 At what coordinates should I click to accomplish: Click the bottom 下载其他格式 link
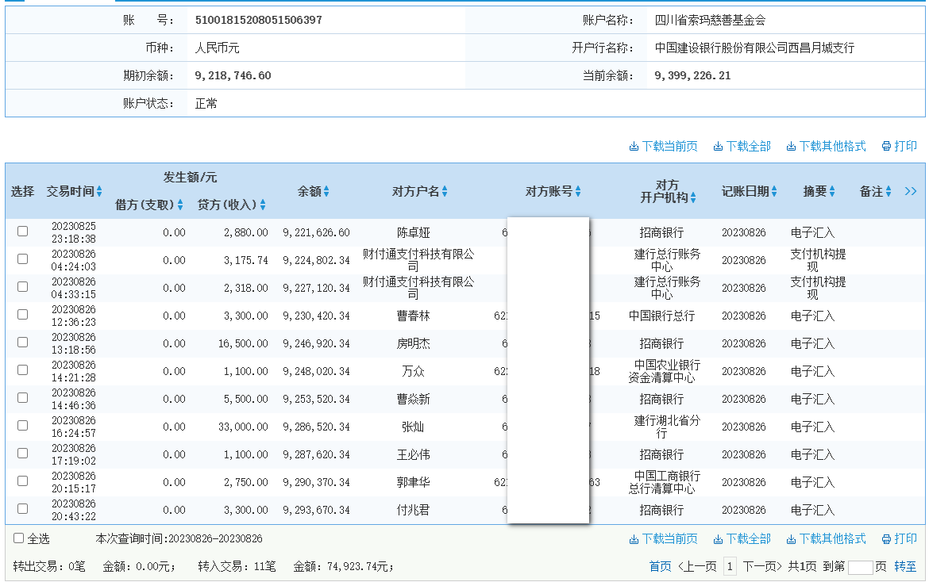[826, 539]
